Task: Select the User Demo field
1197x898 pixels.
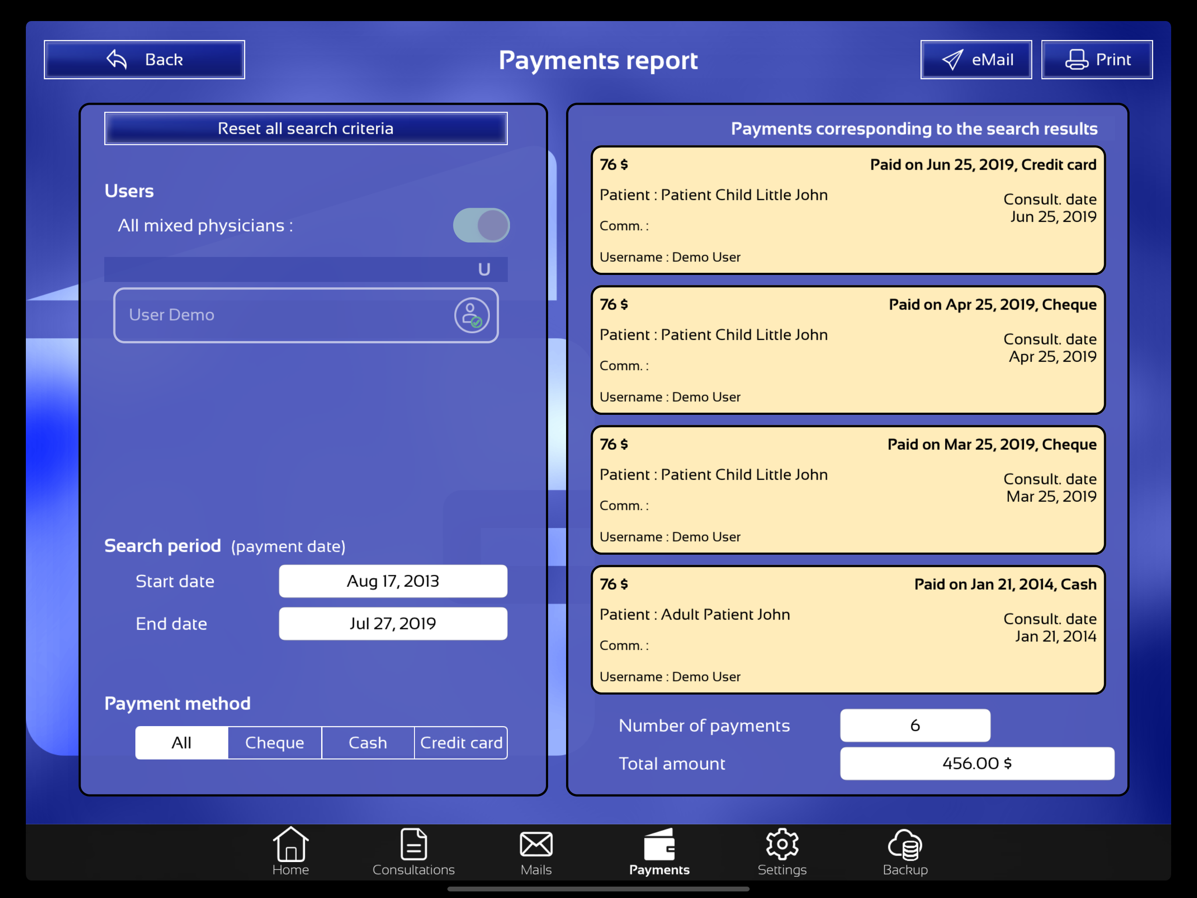Action: (x=306, y=315)
